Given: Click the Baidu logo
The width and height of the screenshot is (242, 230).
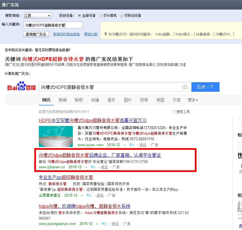Looking at the screenshot, I should [x=22, y=86].
